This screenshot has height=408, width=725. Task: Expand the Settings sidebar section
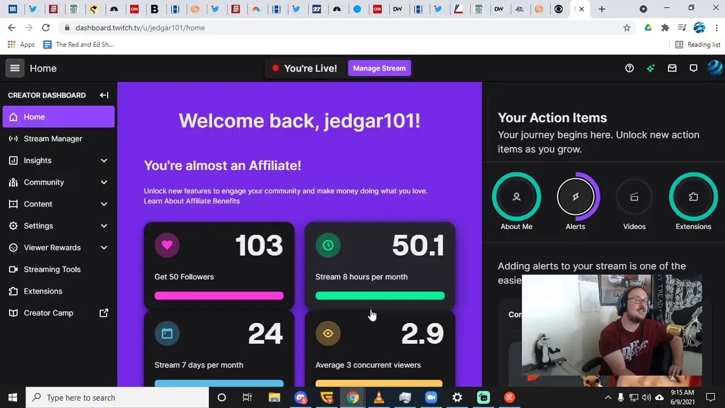pos(58,226)
